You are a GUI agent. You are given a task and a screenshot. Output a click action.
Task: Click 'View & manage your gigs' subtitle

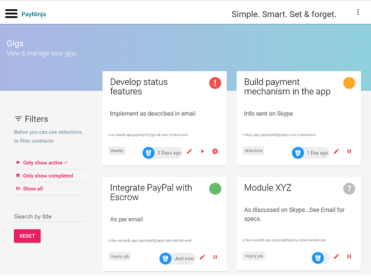(x=41, y=53)
